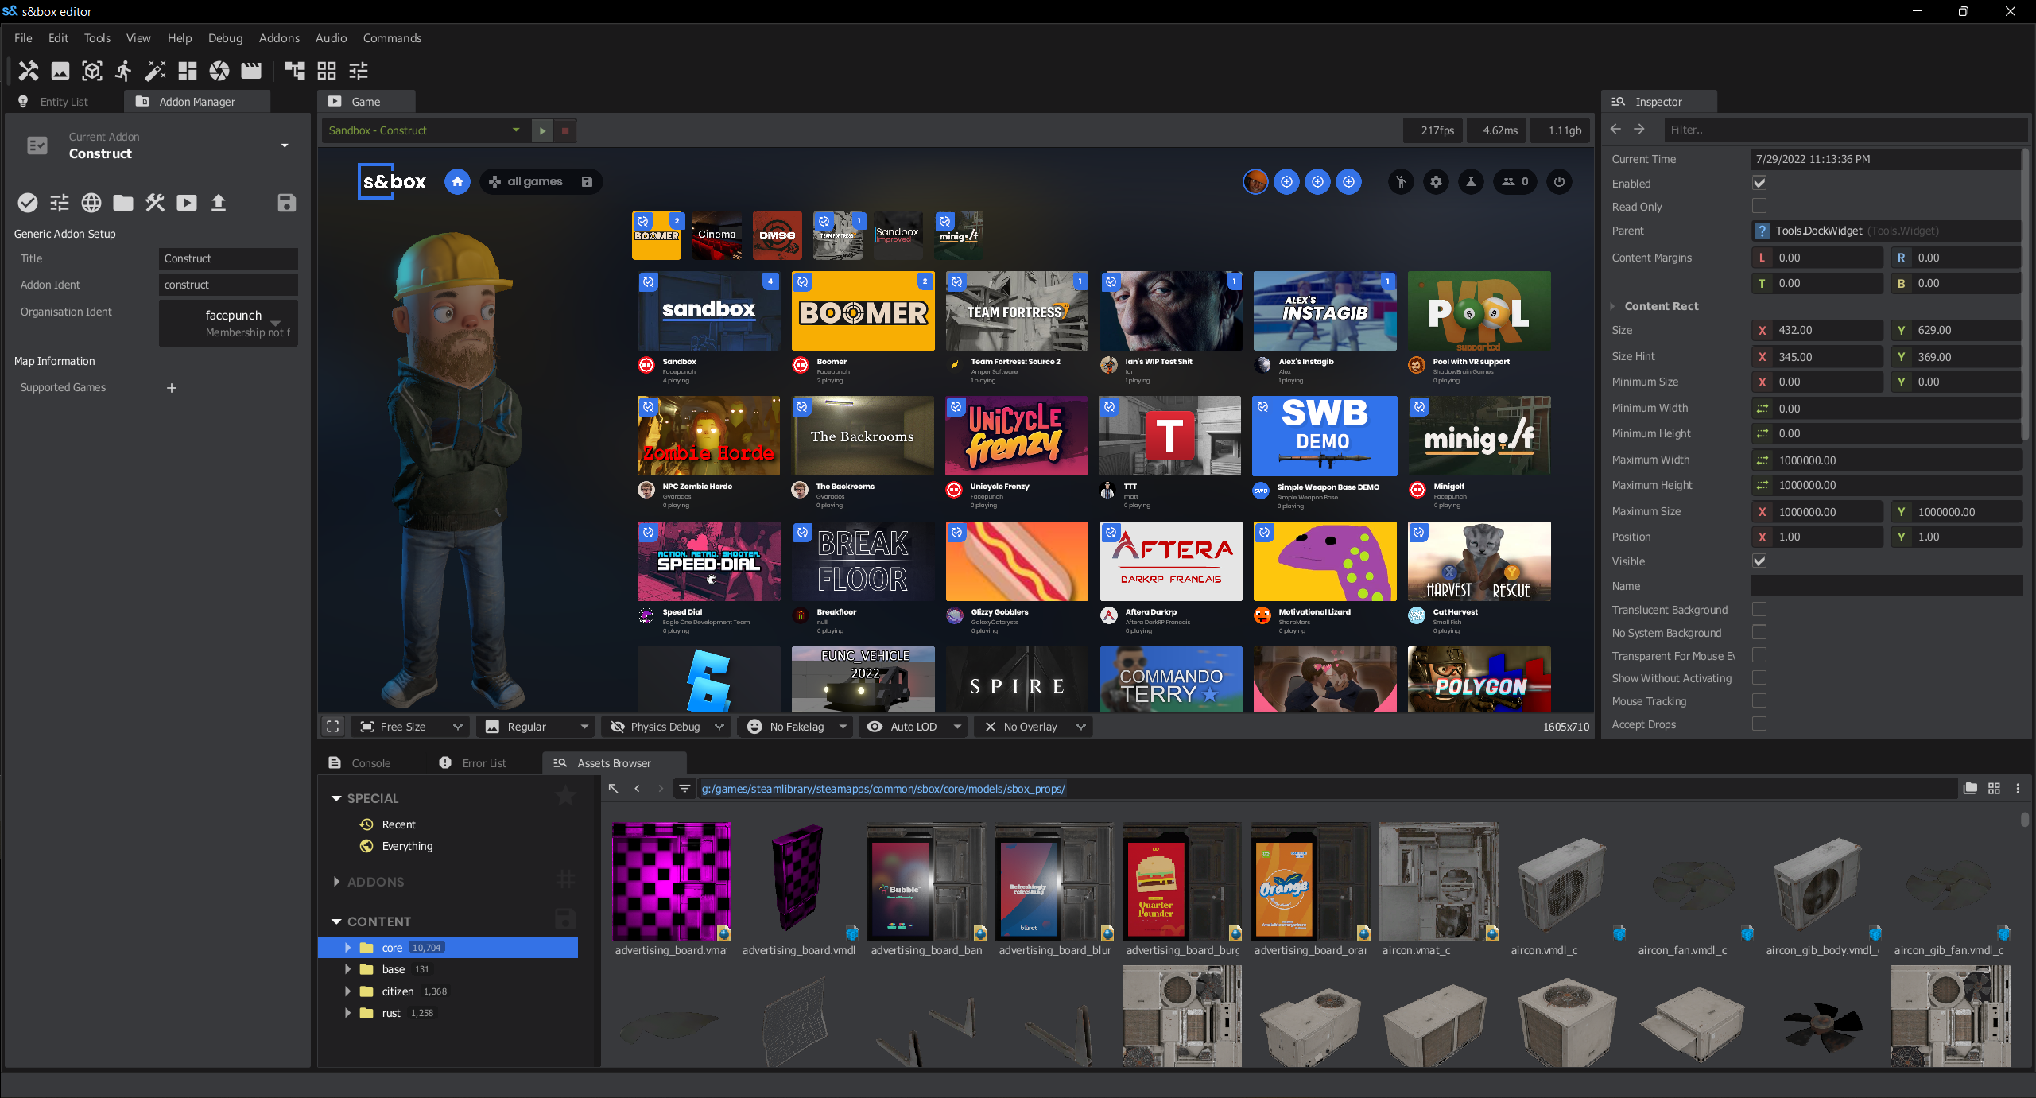Expand the Content Rect section
Image resolution: width=2036 pixels, height=1098 pixels.
pyautogui.click(x=1613, y=306)
